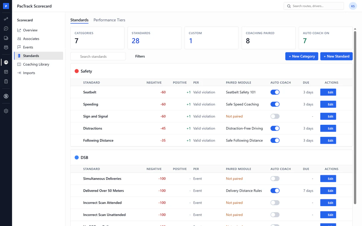Edit the Speeding standard
362x226 pixels.
(x=328, y=104)
